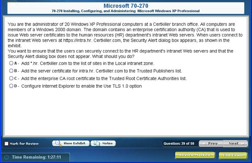Click the magnifier icon on View Exhibit

click(58, 143)
